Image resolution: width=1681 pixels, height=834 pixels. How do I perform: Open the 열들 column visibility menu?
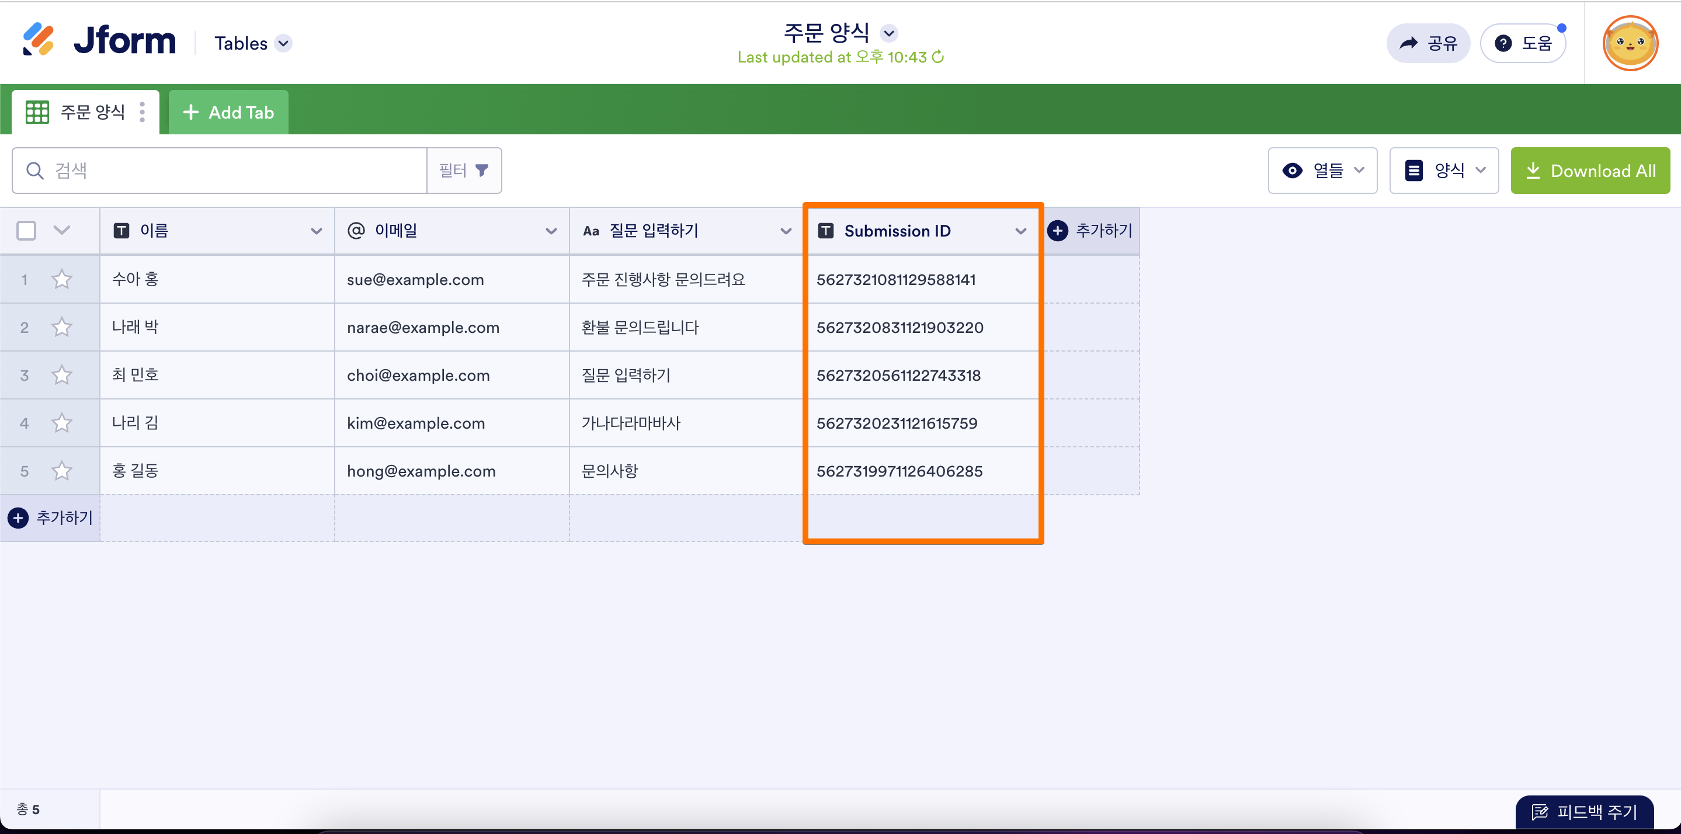pos(1322,171)
